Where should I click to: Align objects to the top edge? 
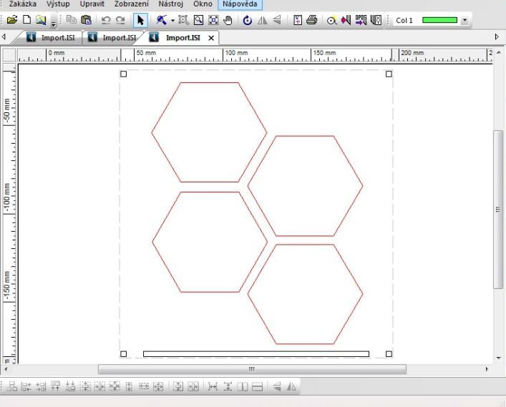pyautogui.click(x=56, y=386)
